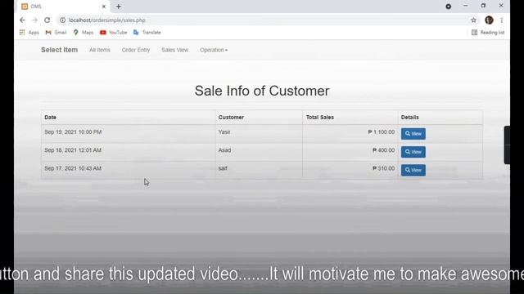The height and width of the screenshot is (294, 524).
Task: Go back with the browser back arrow
Action: click(x=22, y=20)
